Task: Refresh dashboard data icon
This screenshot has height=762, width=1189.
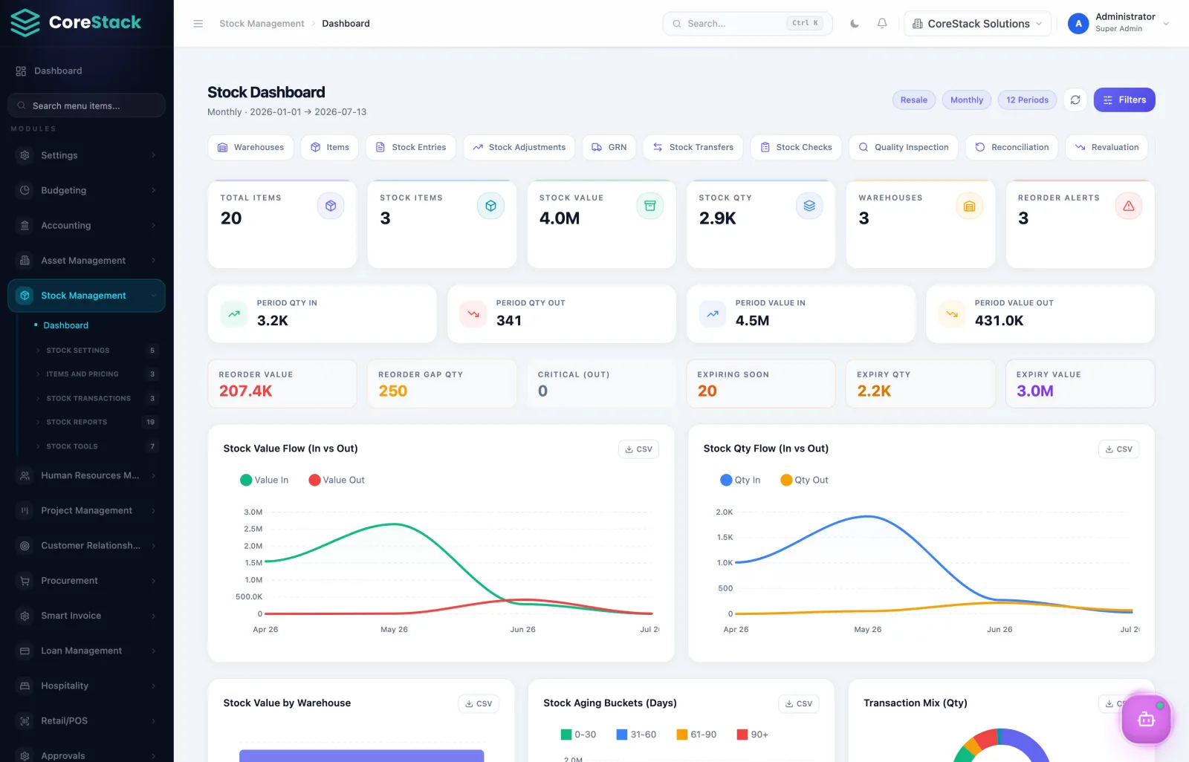Action: pyautogui.click(x=1075, y=100)
